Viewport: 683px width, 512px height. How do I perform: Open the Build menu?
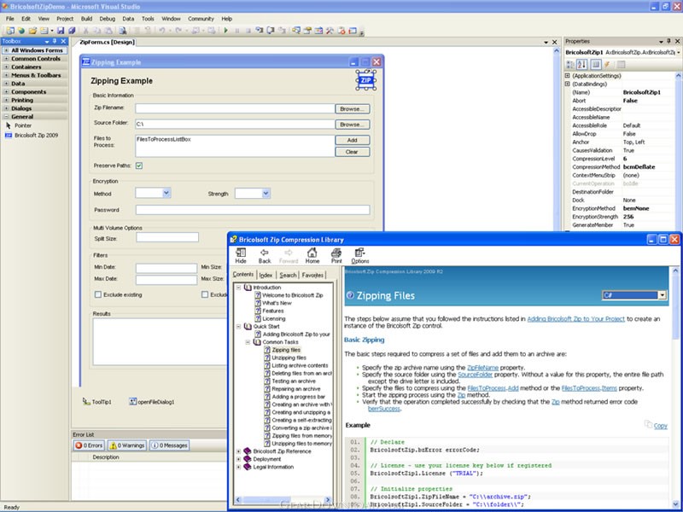tap(86, 19)
